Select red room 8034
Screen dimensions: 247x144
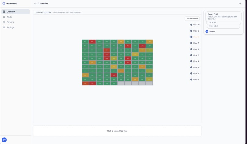coord(107,54)
